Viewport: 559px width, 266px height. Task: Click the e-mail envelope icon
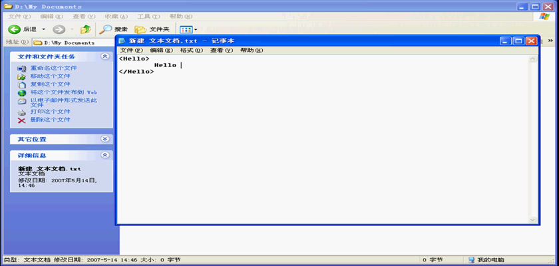click(22, 101)
